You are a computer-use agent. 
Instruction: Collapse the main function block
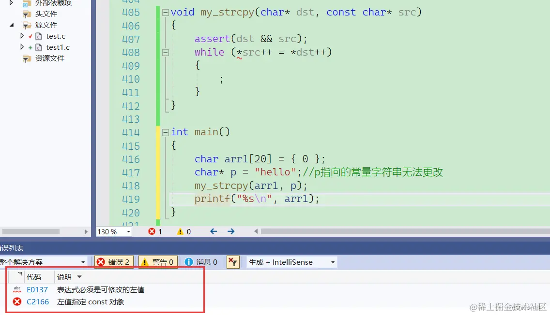(x=165, y=132)
